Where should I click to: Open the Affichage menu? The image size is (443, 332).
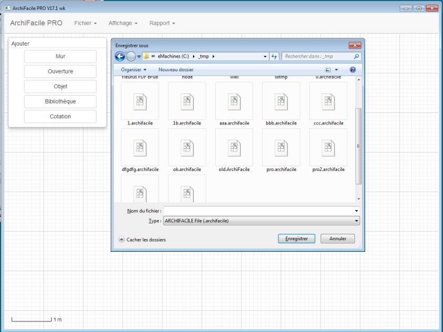point(123,23)
